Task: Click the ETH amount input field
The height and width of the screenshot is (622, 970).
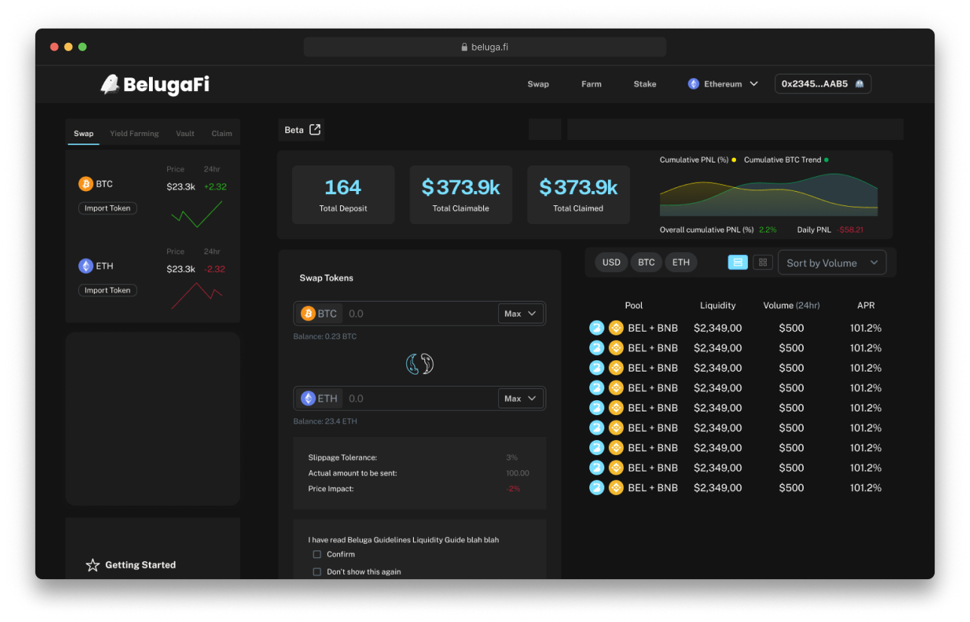Action: [421, 399]
